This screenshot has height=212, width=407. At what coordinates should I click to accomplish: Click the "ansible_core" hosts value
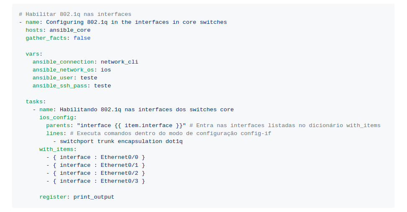pos(70,30)
